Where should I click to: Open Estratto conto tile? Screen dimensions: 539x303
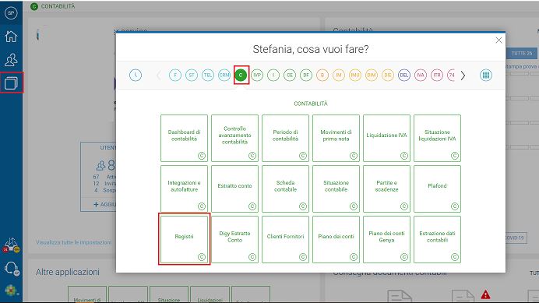pos(234,188)
